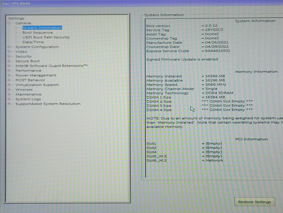Click the Memory Channel Mode value Single

click(x=211, y=89)
